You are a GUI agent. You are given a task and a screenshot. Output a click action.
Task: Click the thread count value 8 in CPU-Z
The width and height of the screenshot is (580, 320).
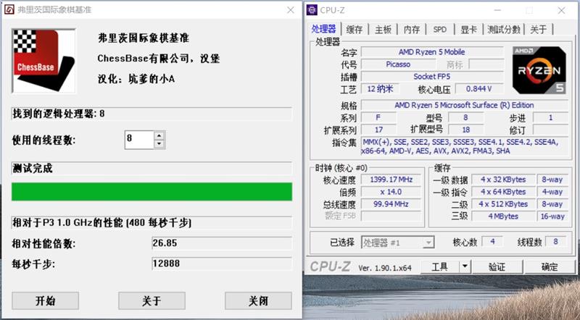tap(555, 242)
